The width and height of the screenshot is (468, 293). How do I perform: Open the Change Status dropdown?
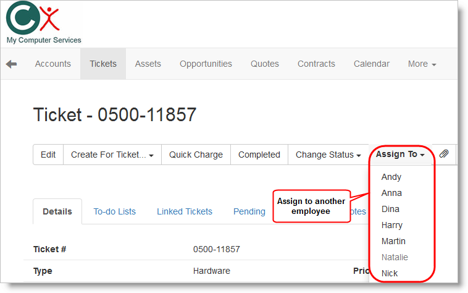(x=328, y=155)
